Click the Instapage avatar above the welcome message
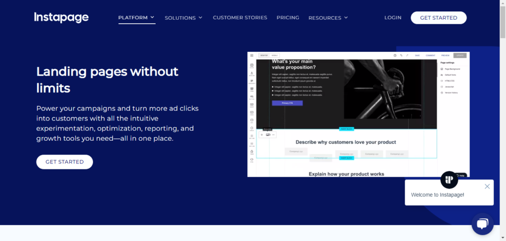Viewport: 506px width, 241px height. pyautogui.click(x=449, y=180)
